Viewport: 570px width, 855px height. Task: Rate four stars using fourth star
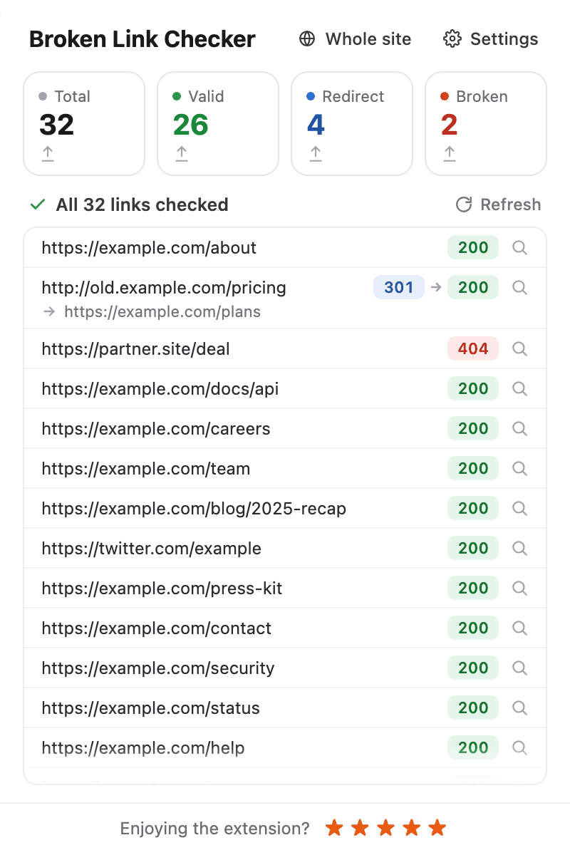tap(412, 828)
